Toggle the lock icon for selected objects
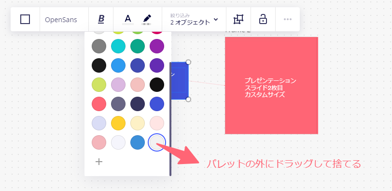Image resolution: width=392 pixels, height=191 pixels. pyautogui.click(x=263, y=19)
